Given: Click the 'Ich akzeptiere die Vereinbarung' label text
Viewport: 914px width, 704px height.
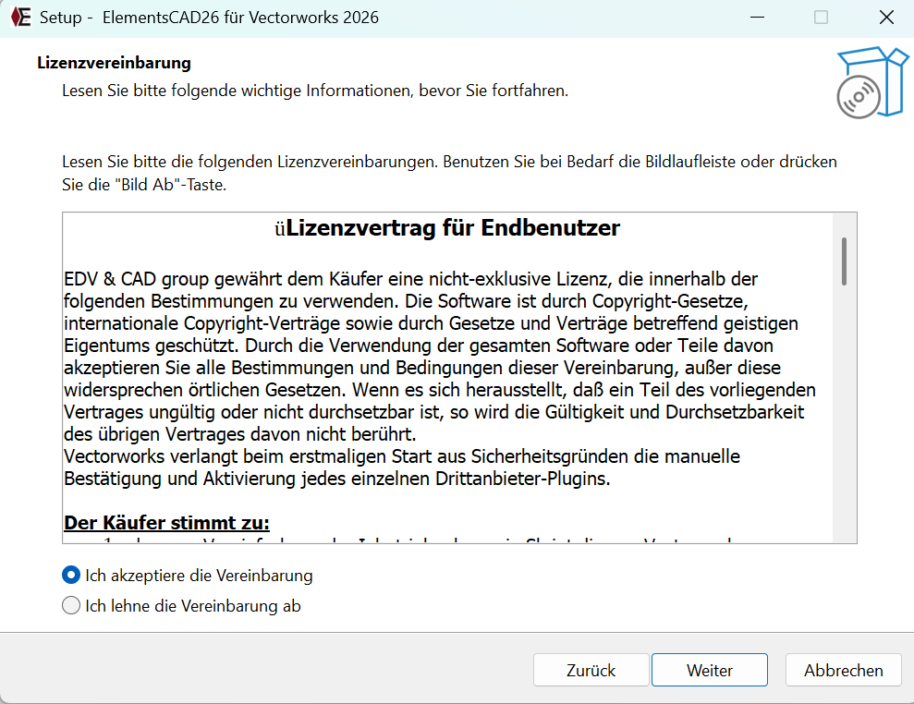Looking at the screenshot, I should point(199,576).
